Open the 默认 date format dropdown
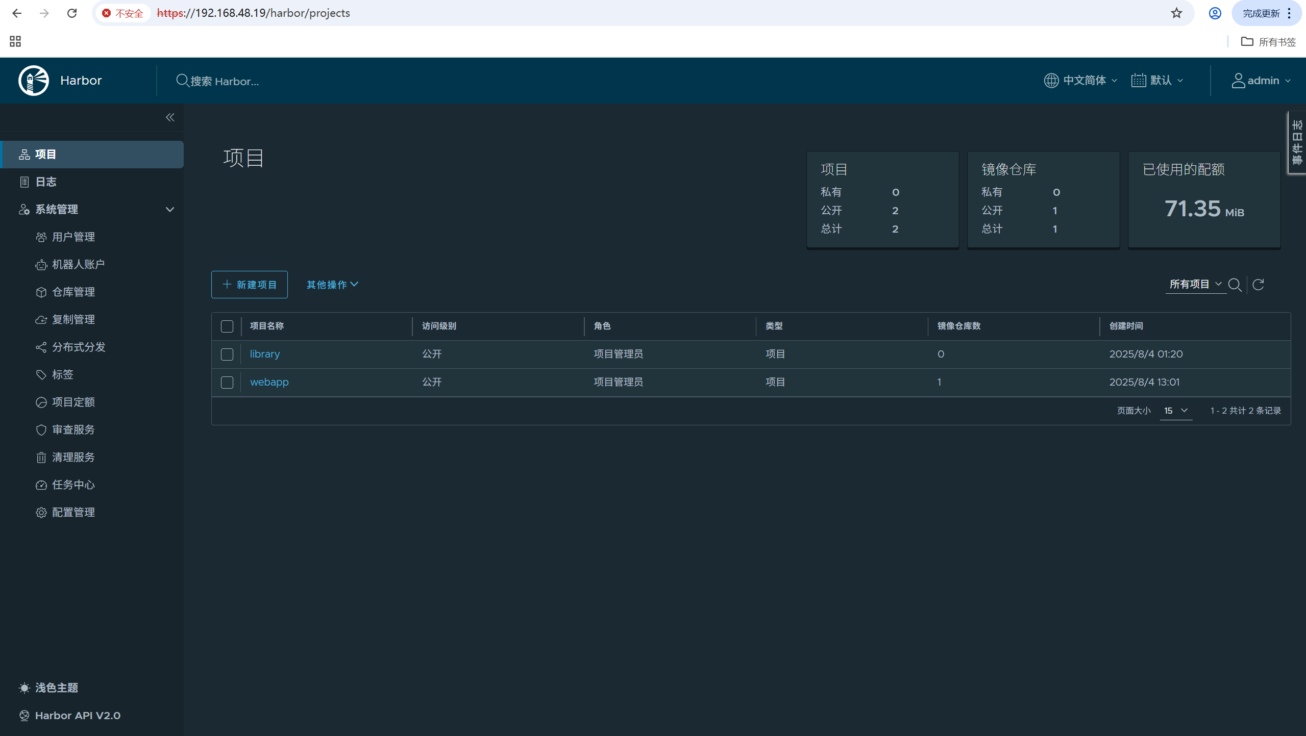 pos(1157,81)
